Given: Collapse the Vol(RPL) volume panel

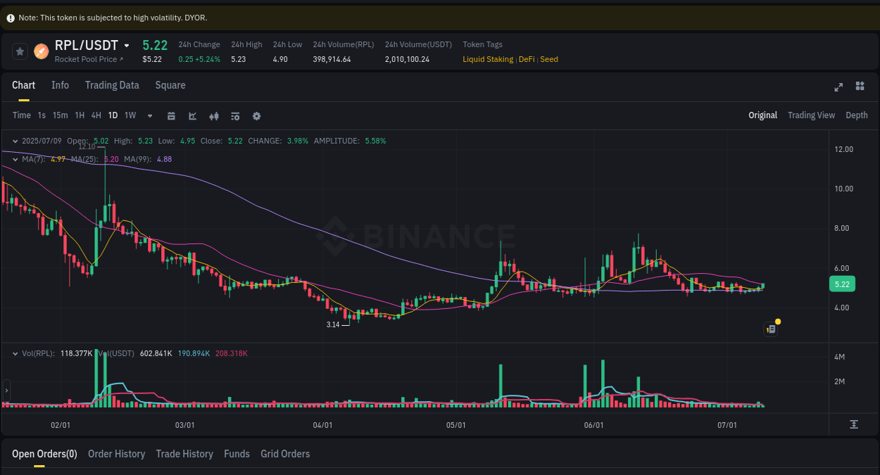Looking at the screenshot, I should tap(16, 353).
